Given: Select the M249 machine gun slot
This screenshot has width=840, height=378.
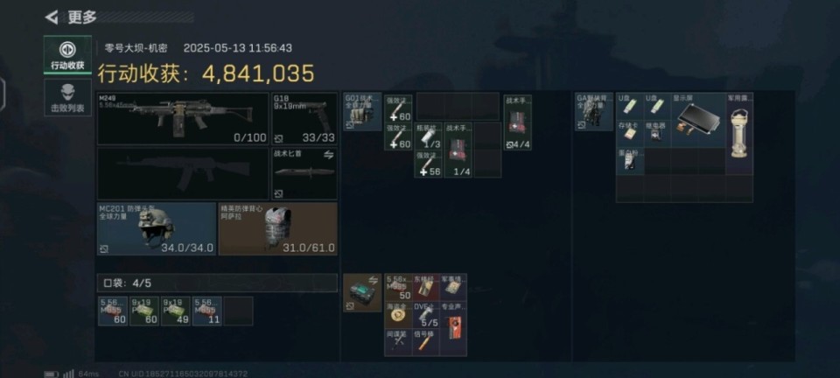Looking at the screenshot, I should click(183, 118).
